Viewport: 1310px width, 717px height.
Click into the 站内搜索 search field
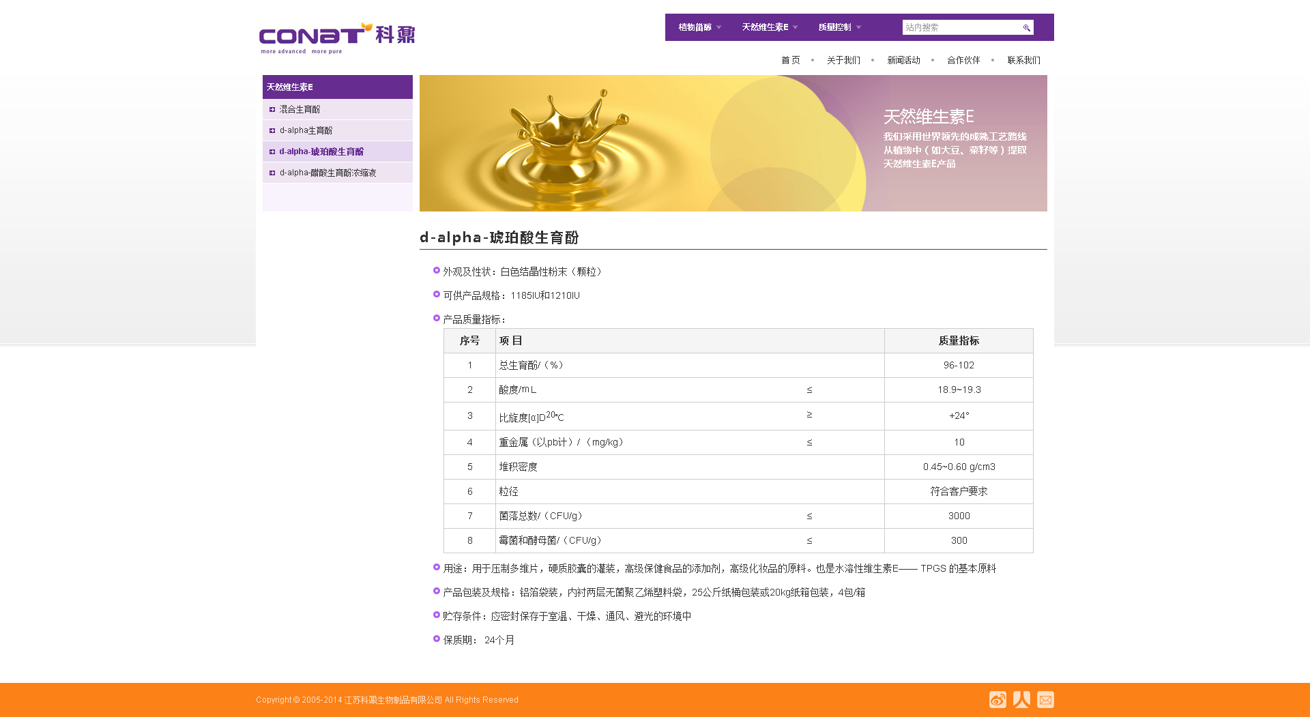(x=961, y=28)
